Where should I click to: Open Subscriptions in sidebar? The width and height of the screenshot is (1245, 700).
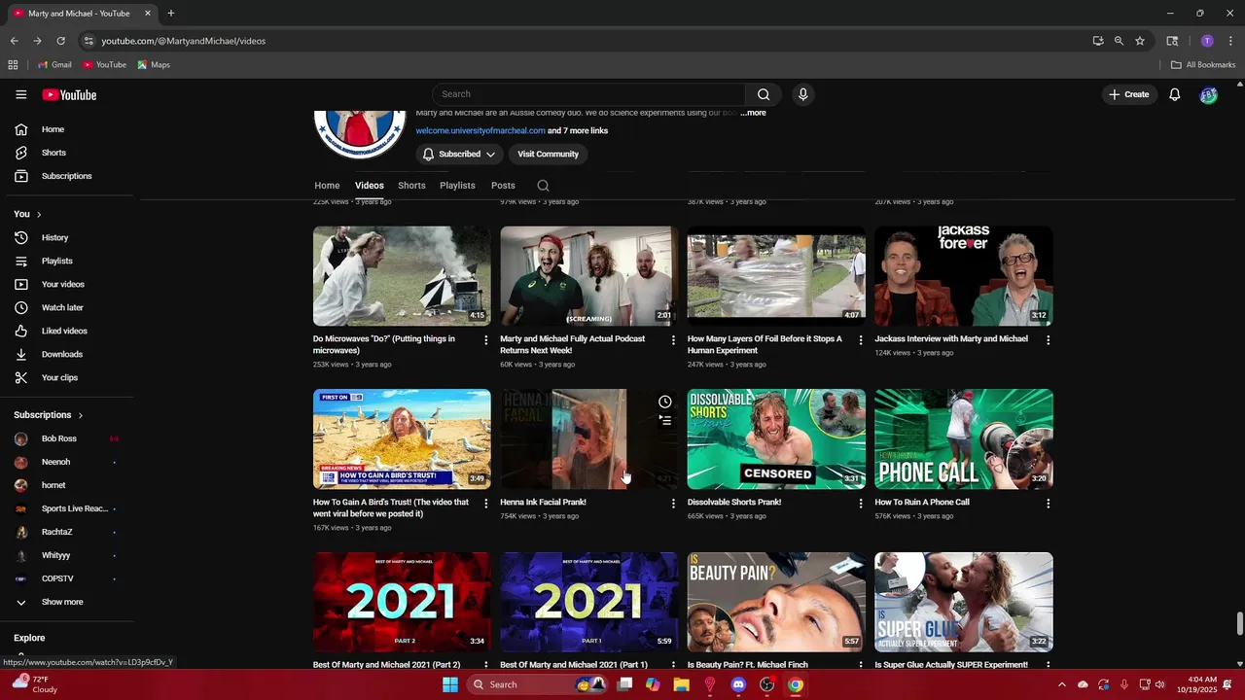[x=66, y=176]
